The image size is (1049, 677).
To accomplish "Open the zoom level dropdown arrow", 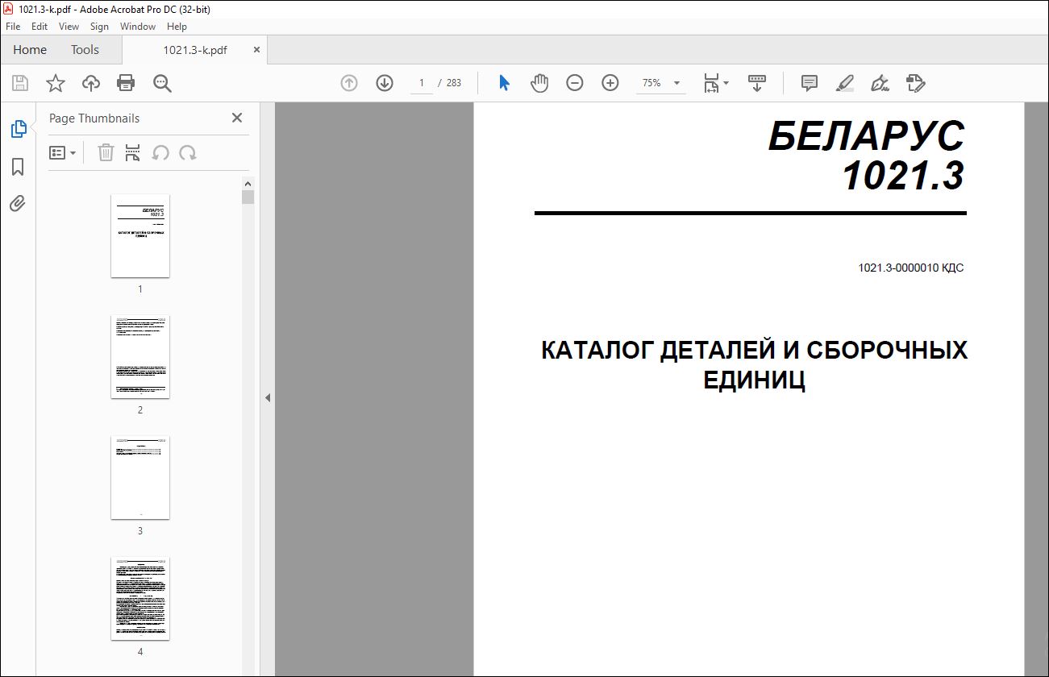I will click(x=676, y=83).
